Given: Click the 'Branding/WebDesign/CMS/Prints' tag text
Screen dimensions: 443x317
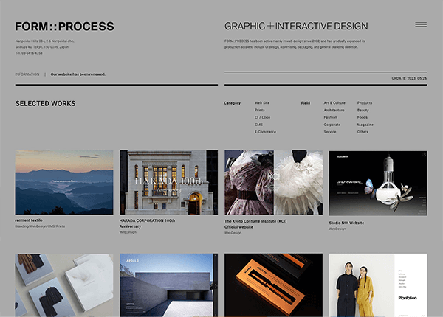Looking at the screenshot, I should tap(40, 226).
